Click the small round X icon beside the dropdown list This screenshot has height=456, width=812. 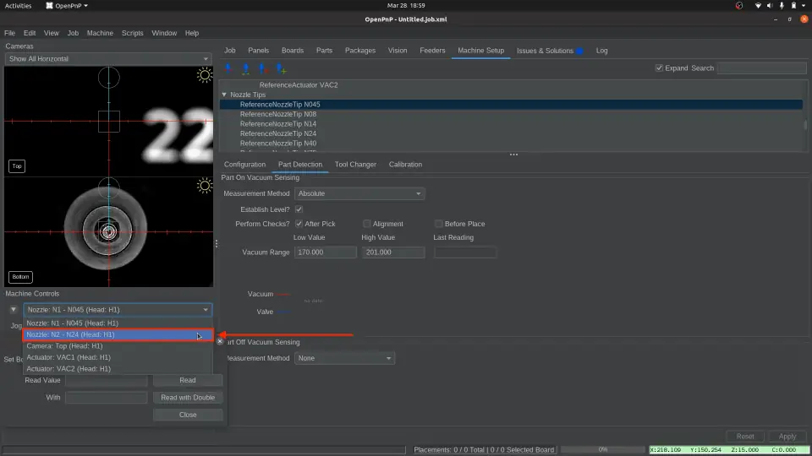click(220, 341)
